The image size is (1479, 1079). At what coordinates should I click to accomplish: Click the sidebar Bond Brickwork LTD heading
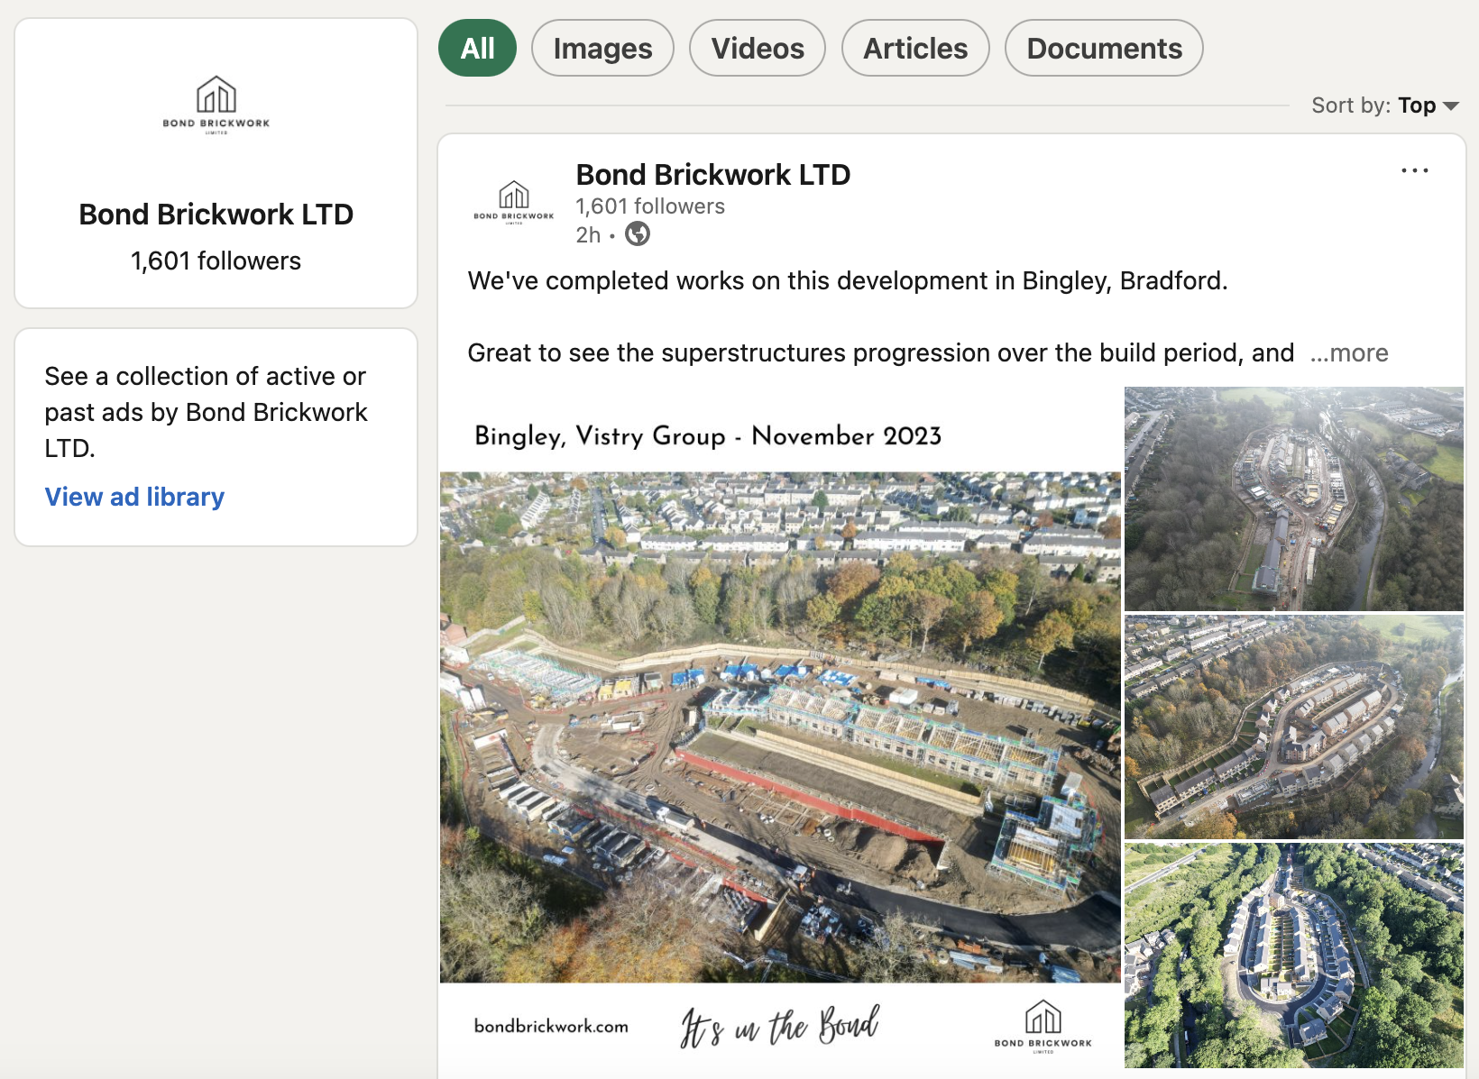tap(216, 215)
